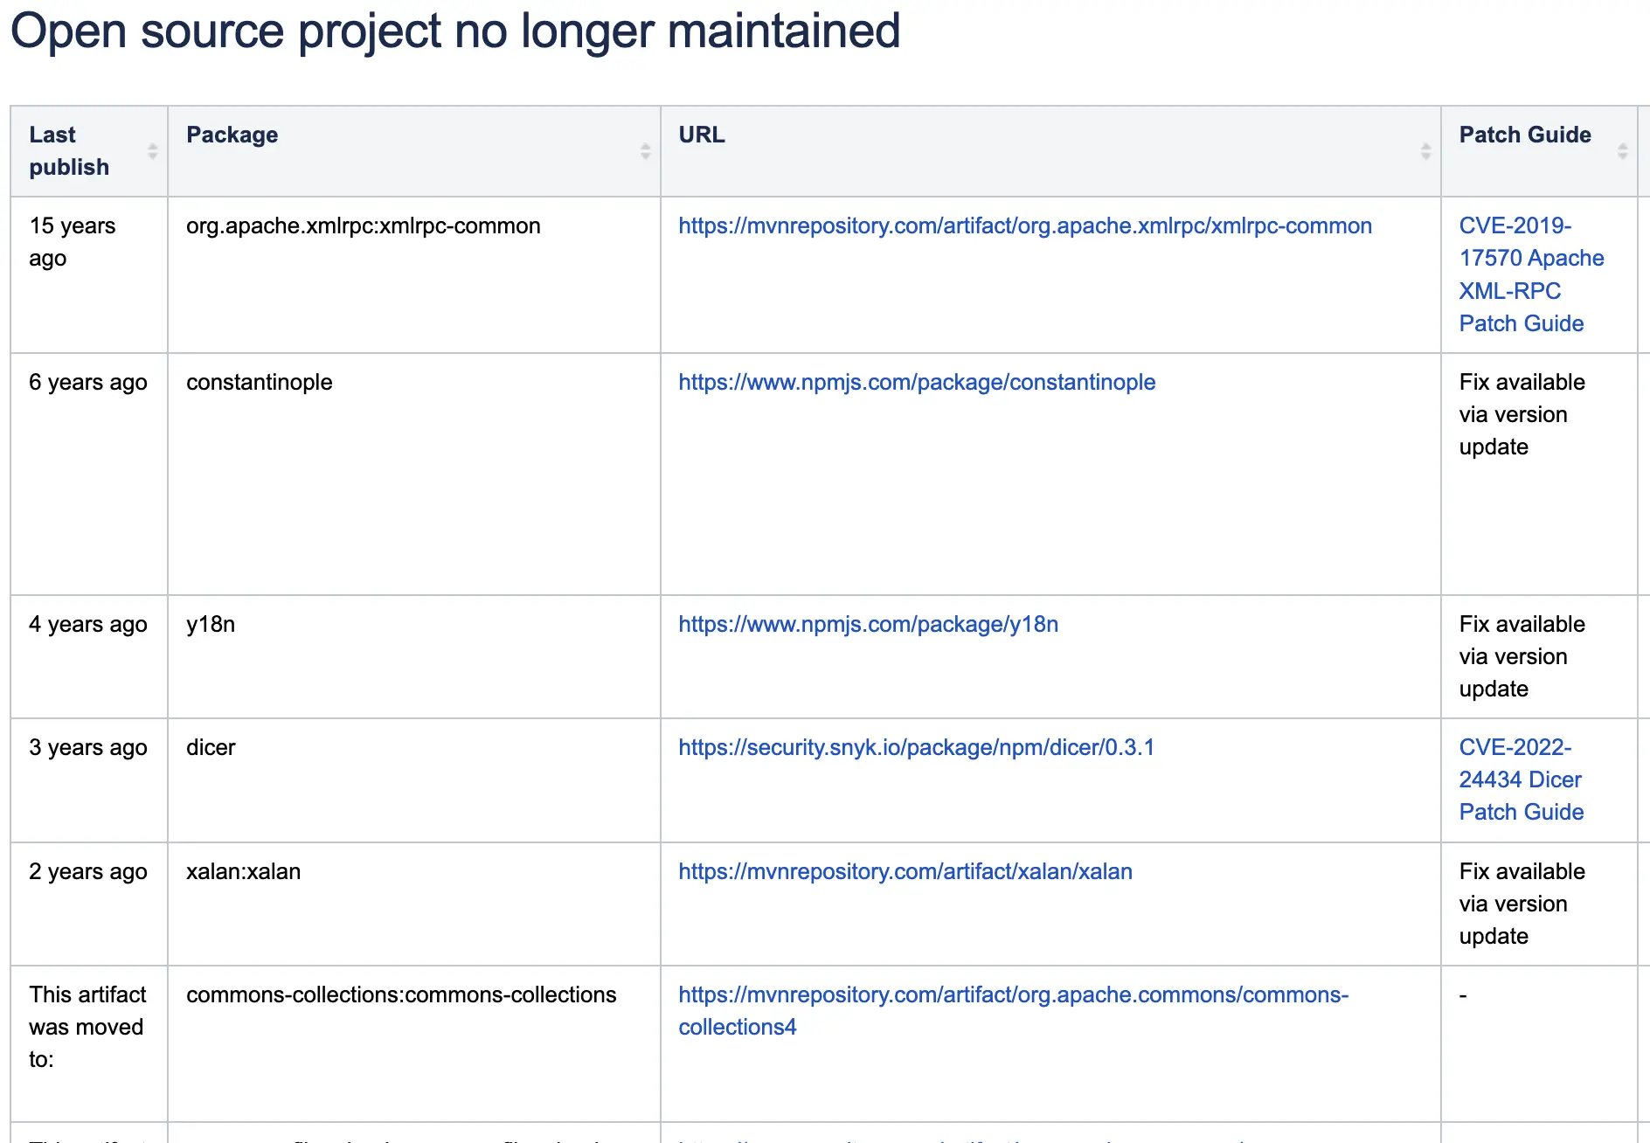Click the Package column header

pyautogui.click(x=414, y=151)
